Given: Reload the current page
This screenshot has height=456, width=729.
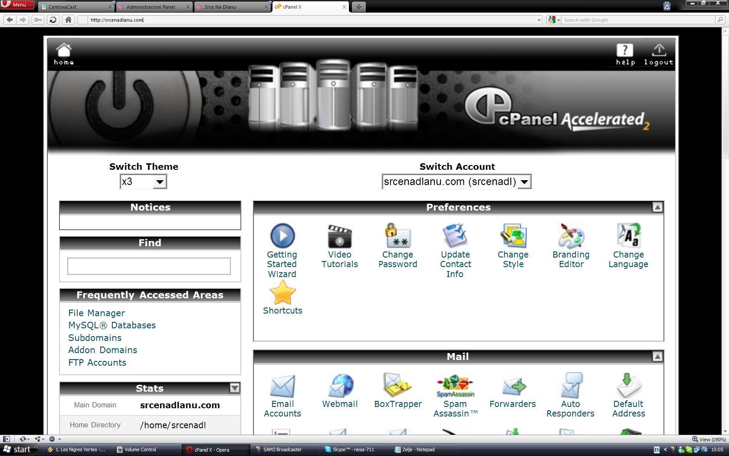Looking at the screenshot, I should point(53,20).
